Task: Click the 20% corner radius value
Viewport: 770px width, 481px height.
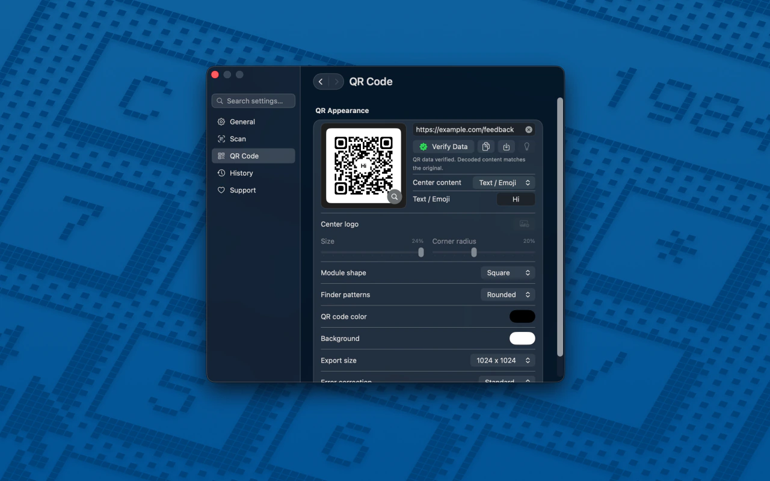Action: 529,241
